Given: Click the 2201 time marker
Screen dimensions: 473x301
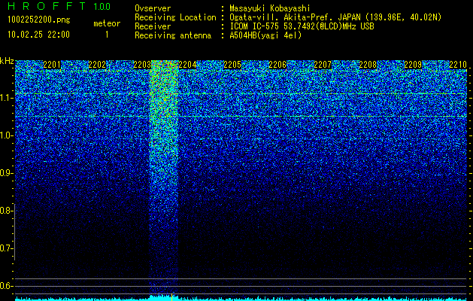Looking at the screenshot, I should coord(52,65).
